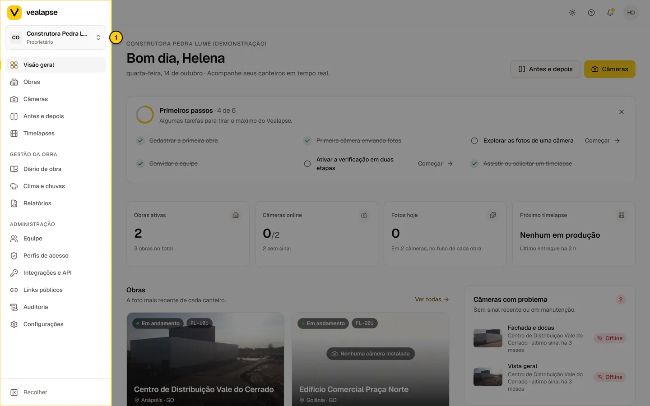Image resolution: width=650 pixels, height=406 pixels.
Task: Click the Antes e depois header button
Action: pyautogui.click(x=545, y=69)
